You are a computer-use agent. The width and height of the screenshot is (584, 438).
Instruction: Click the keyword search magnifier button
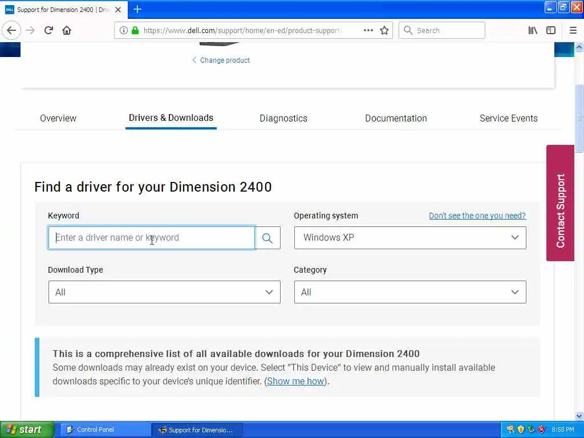[x=267, y=238]
